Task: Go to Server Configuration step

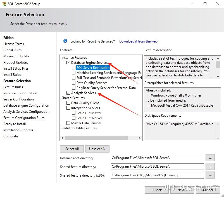Action: [x=18, y=99]
